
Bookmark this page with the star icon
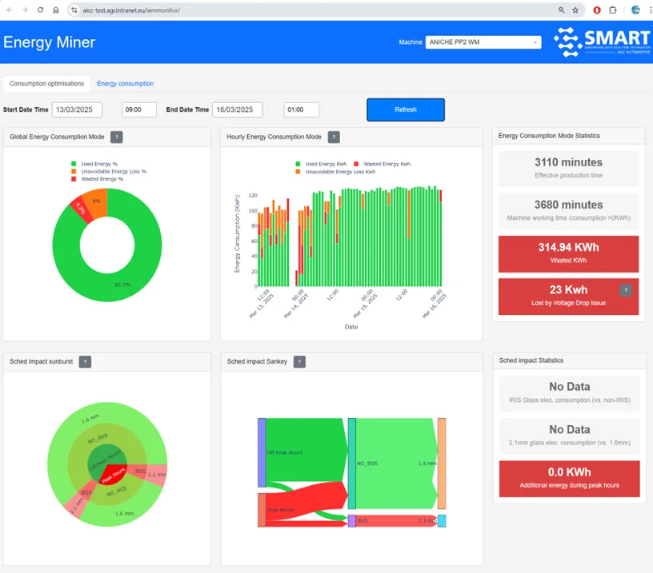[x=575, y=10]
